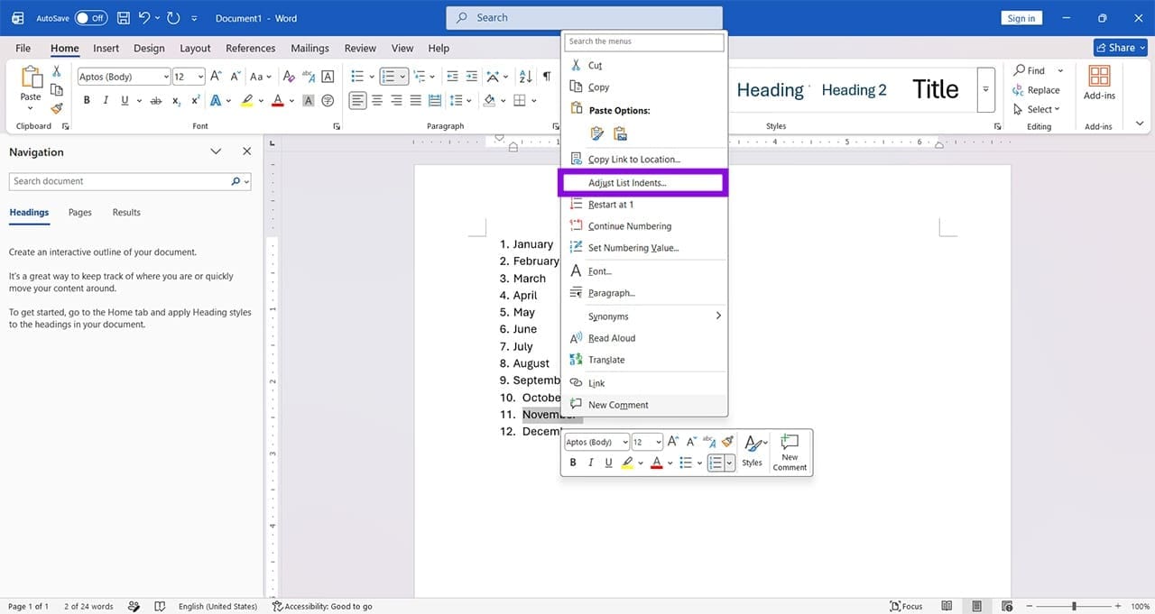Toggle the Show/Hide paragraph marks icon

click(547, 77)
